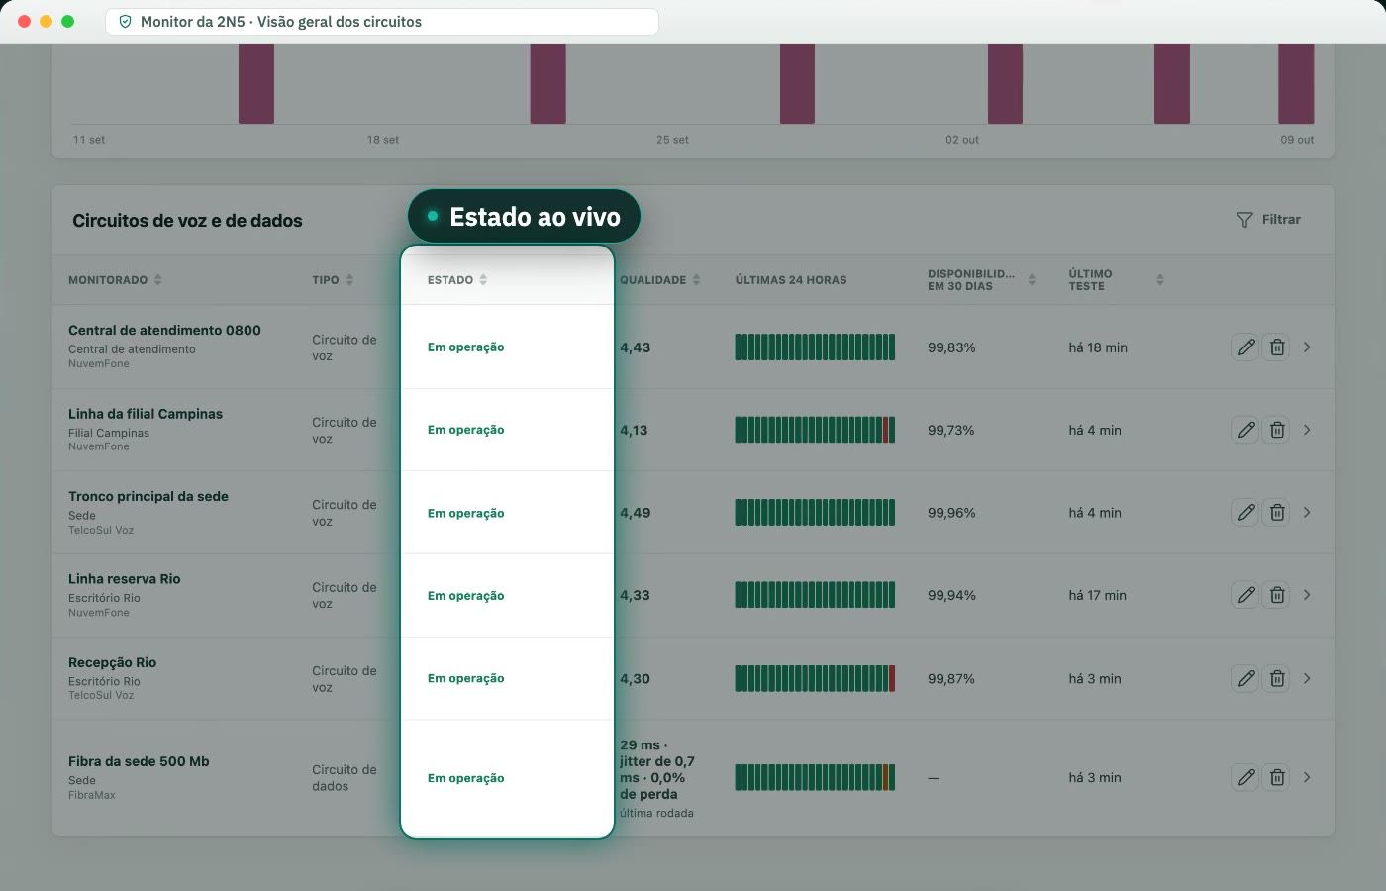Screen dimensions: 1386x891
Task: Open the Central de atendimento 0800 row name
Action: [x=164, y=330]
